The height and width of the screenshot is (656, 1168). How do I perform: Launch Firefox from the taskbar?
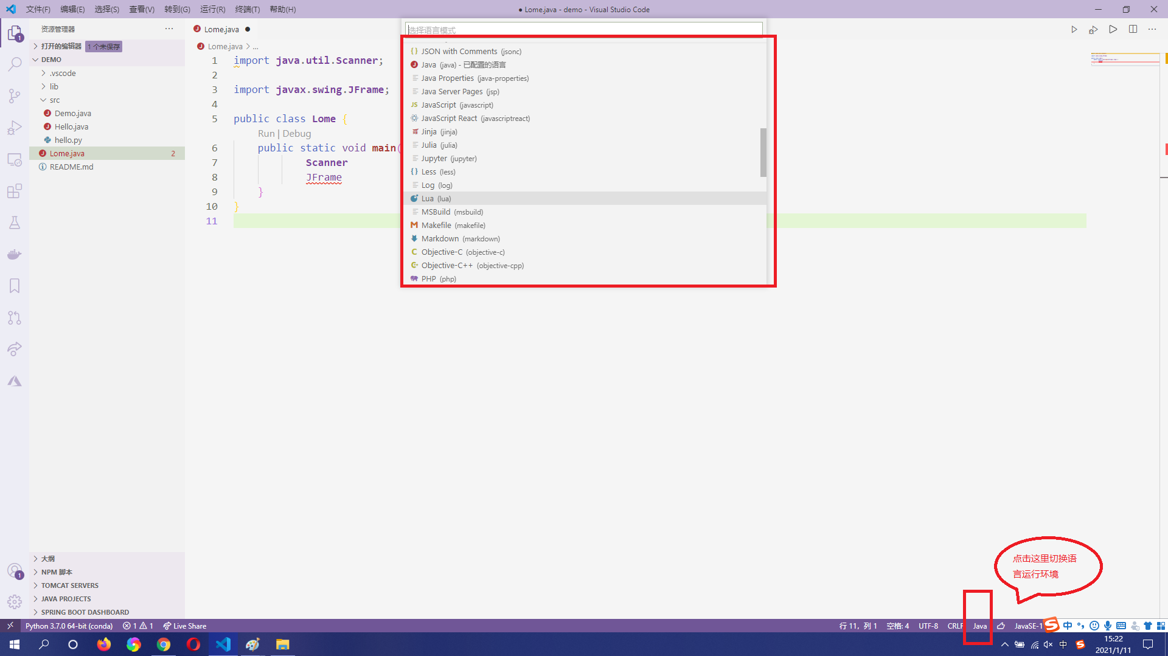pos(104,644)
